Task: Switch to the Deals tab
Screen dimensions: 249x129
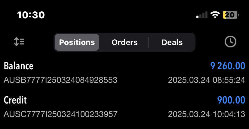Action: 172,42
